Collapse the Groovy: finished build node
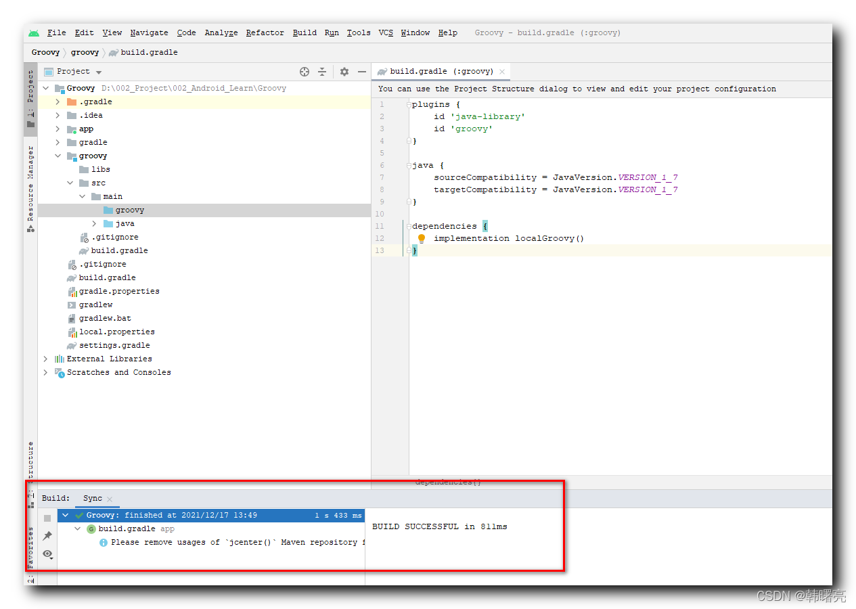This screenshot has height=609, width=856. [65, 515]
